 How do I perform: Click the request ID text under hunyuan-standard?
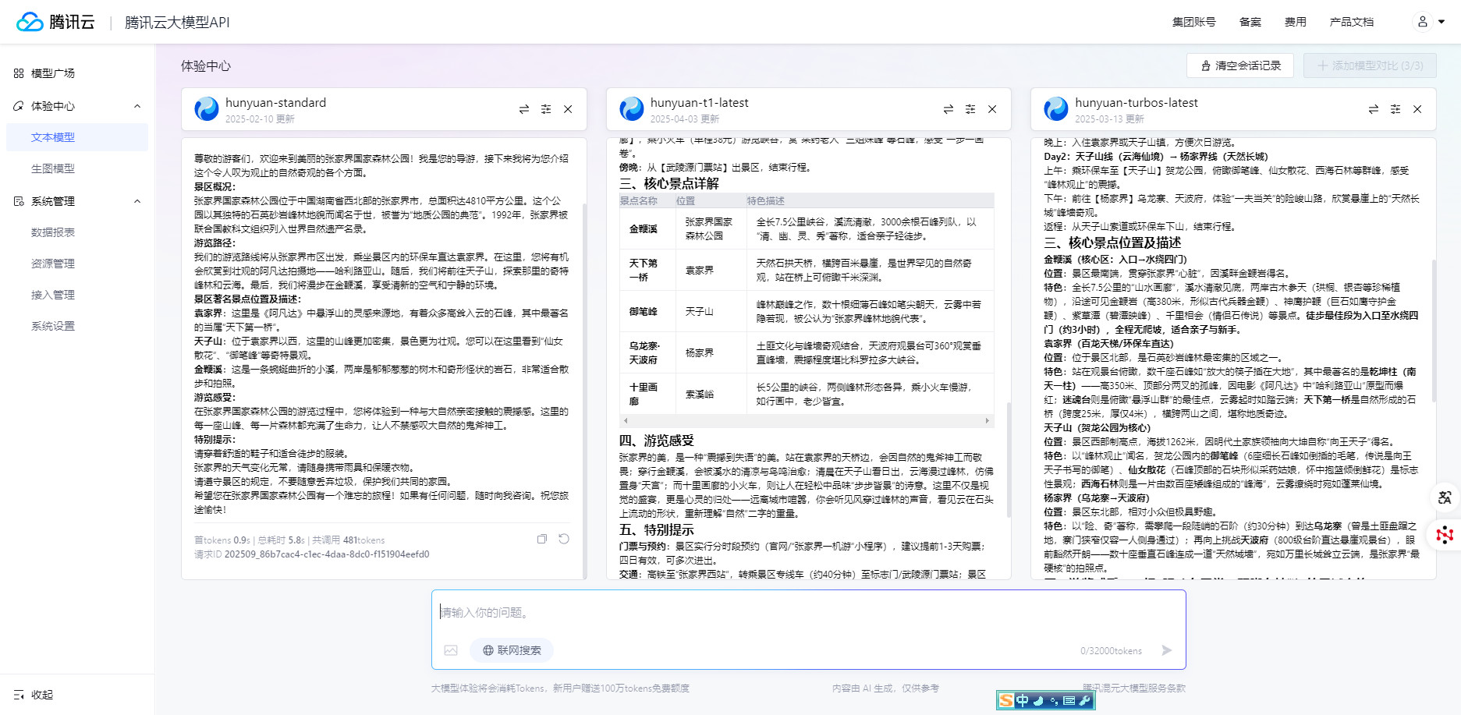311,554
